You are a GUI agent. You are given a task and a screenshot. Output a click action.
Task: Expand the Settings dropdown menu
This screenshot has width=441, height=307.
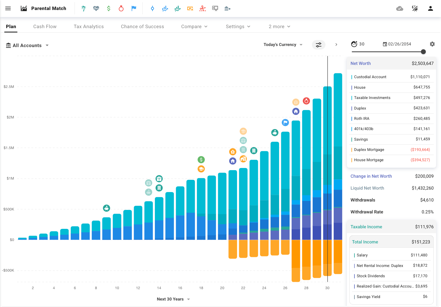point(238,27)
